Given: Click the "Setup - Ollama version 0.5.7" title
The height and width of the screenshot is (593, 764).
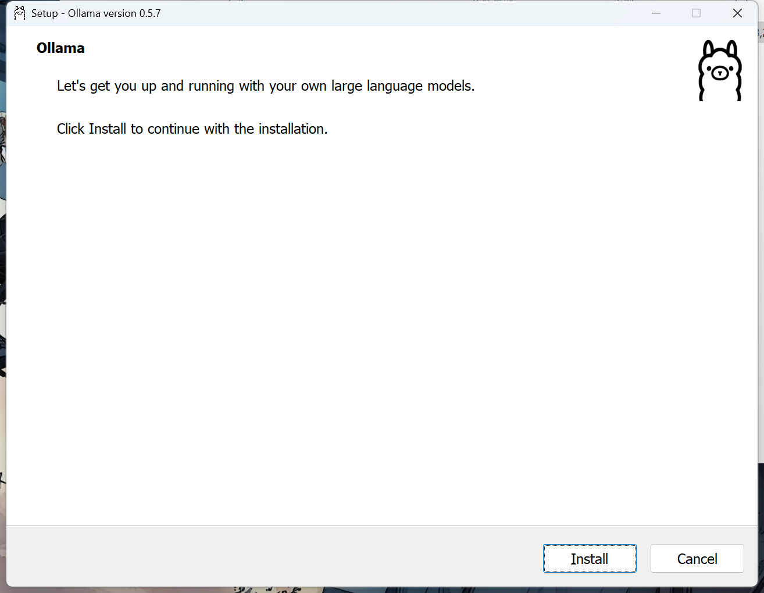Looking at the screenshot, I should (x=96, y=13).
